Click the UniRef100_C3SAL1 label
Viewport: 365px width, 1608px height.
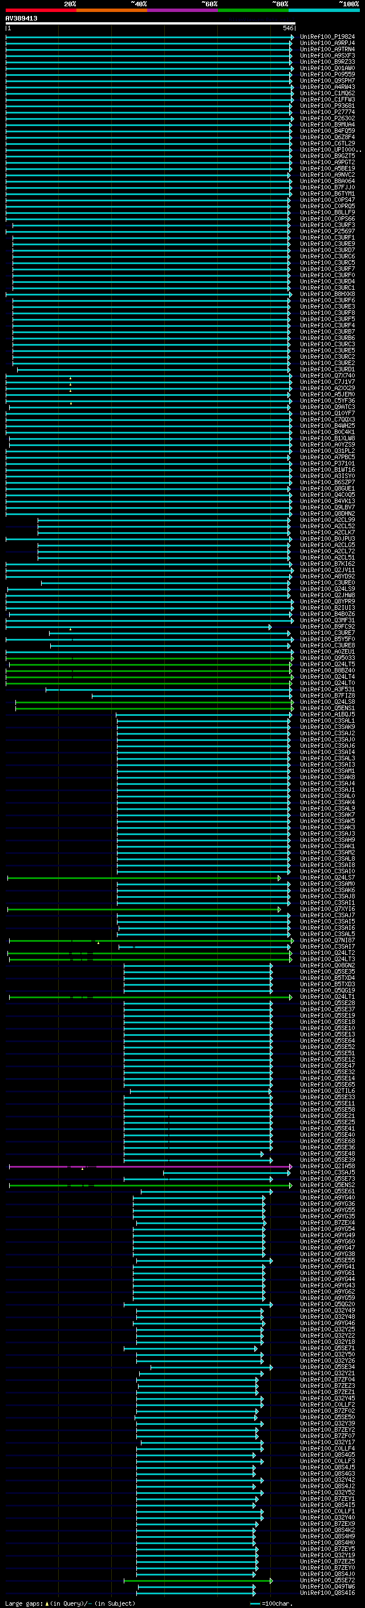[x=327, y=721]
